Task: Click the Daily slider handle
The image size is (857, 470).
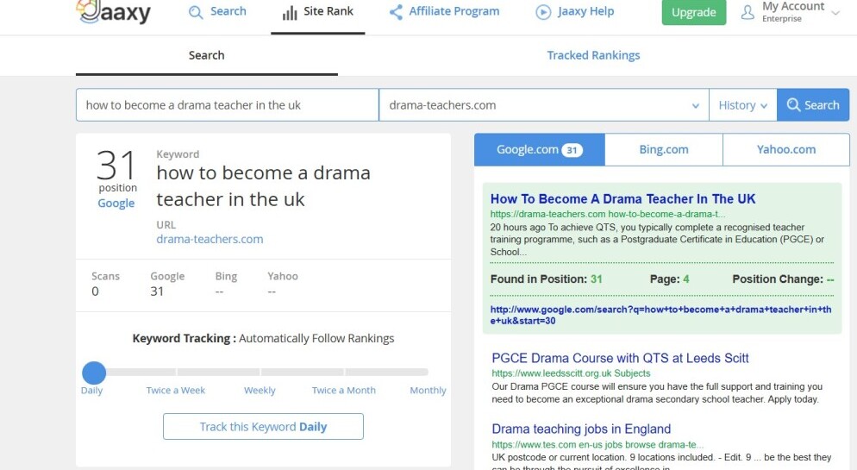Action: coord(94,373)
